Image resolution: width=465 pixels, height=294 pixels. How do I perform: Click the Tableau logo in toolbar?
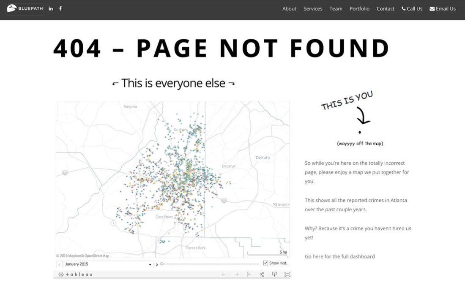(76, 275)
